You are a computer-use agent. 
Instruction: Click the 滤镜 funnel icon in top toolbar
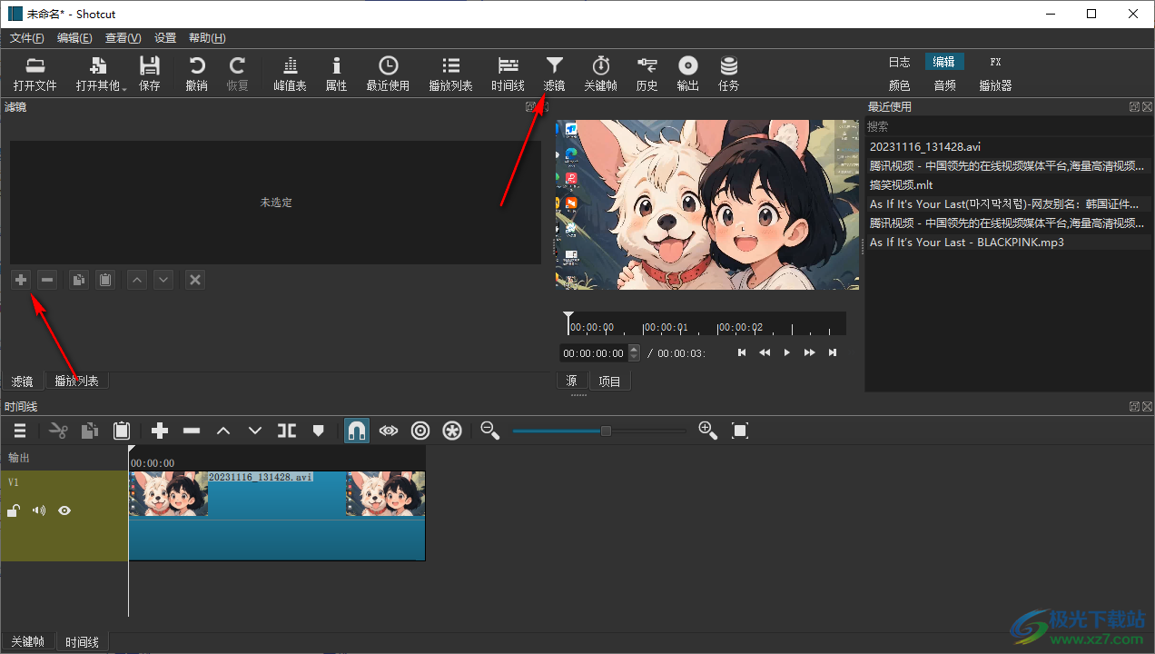[x=554, y=74]
